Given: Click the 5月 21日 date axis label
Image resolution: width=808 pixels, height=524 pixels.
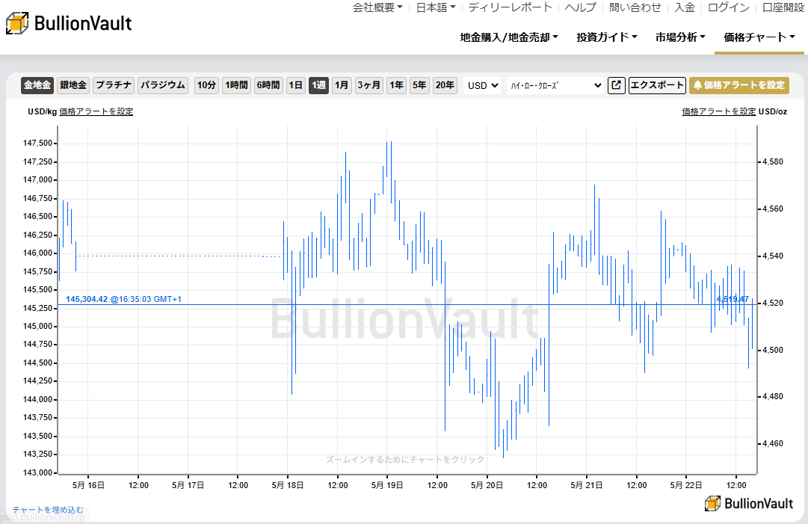Looking at the screenshot, I should point(587,485).
